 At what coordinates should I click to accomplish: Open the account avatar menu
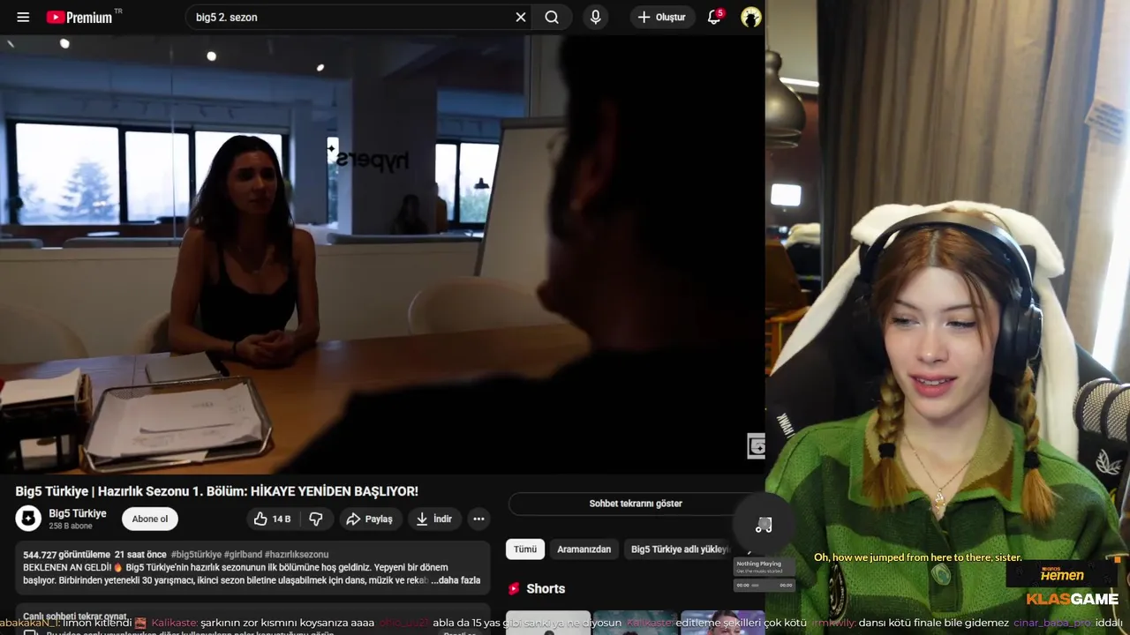[x=751, y=17]
